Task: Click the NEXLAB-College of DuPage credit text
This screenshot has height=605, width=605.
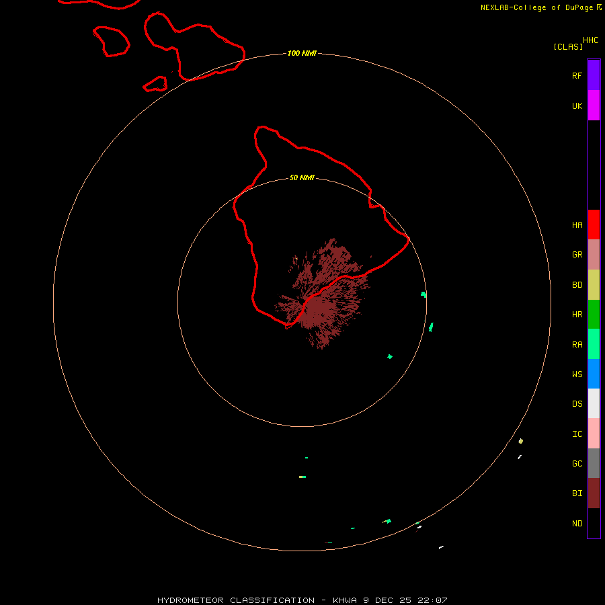Action: coord(540,7)
